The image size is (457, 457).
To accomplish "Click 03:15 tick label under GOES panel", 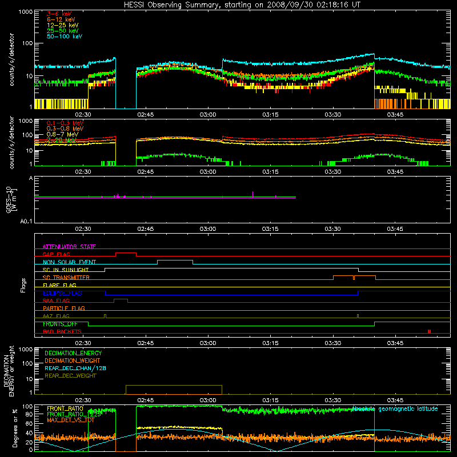I will [270, 229].
